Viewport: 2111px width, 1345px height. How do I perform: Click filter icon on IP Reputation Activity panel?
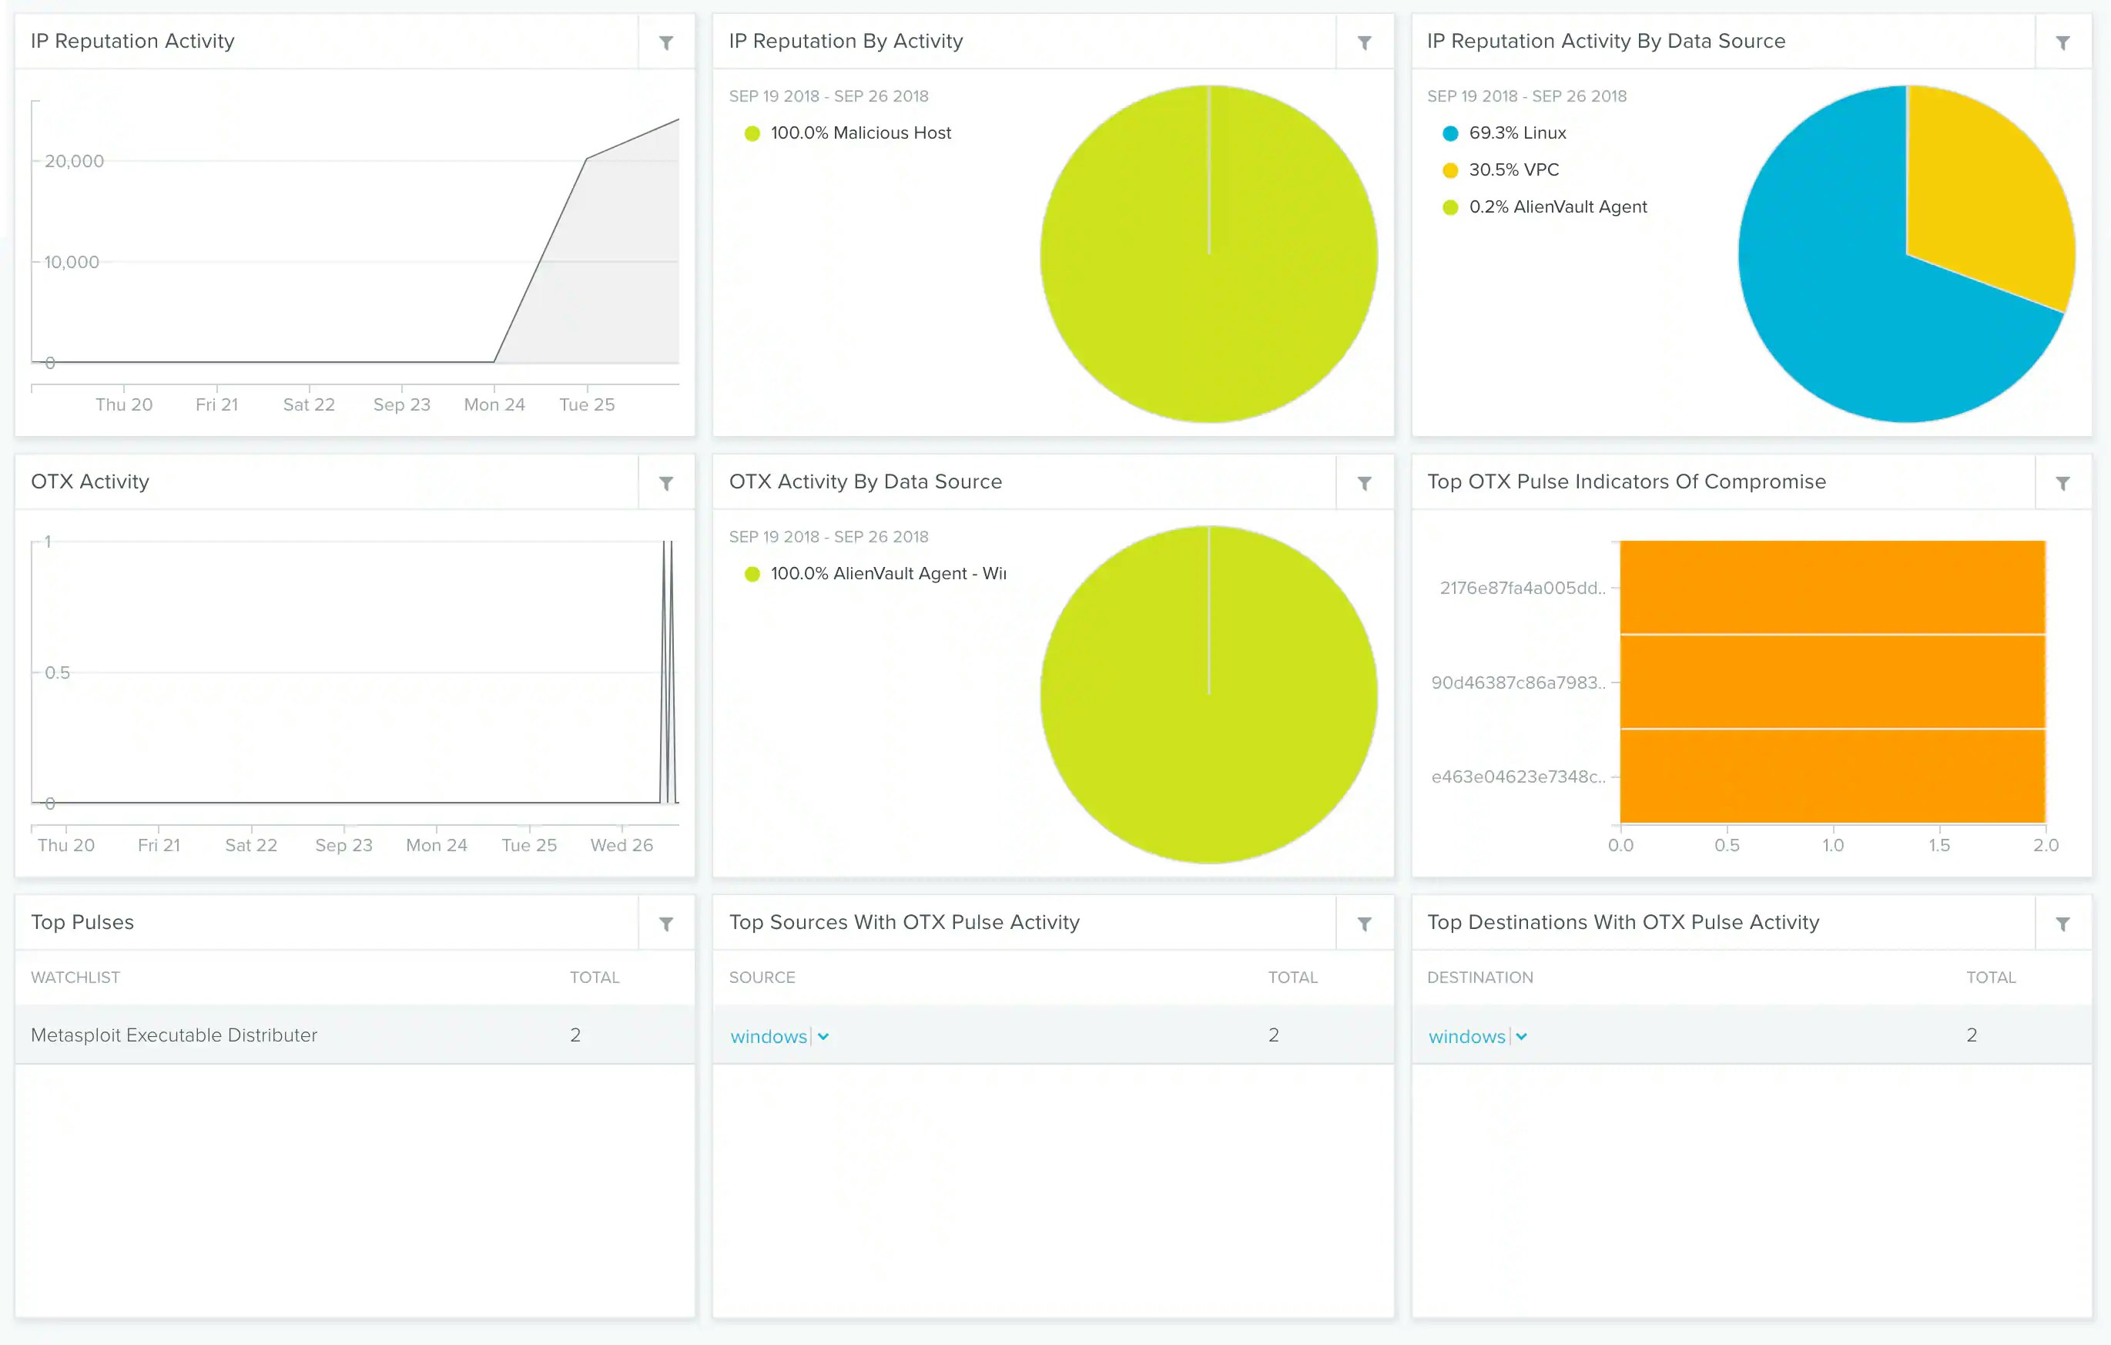(665, 42)
